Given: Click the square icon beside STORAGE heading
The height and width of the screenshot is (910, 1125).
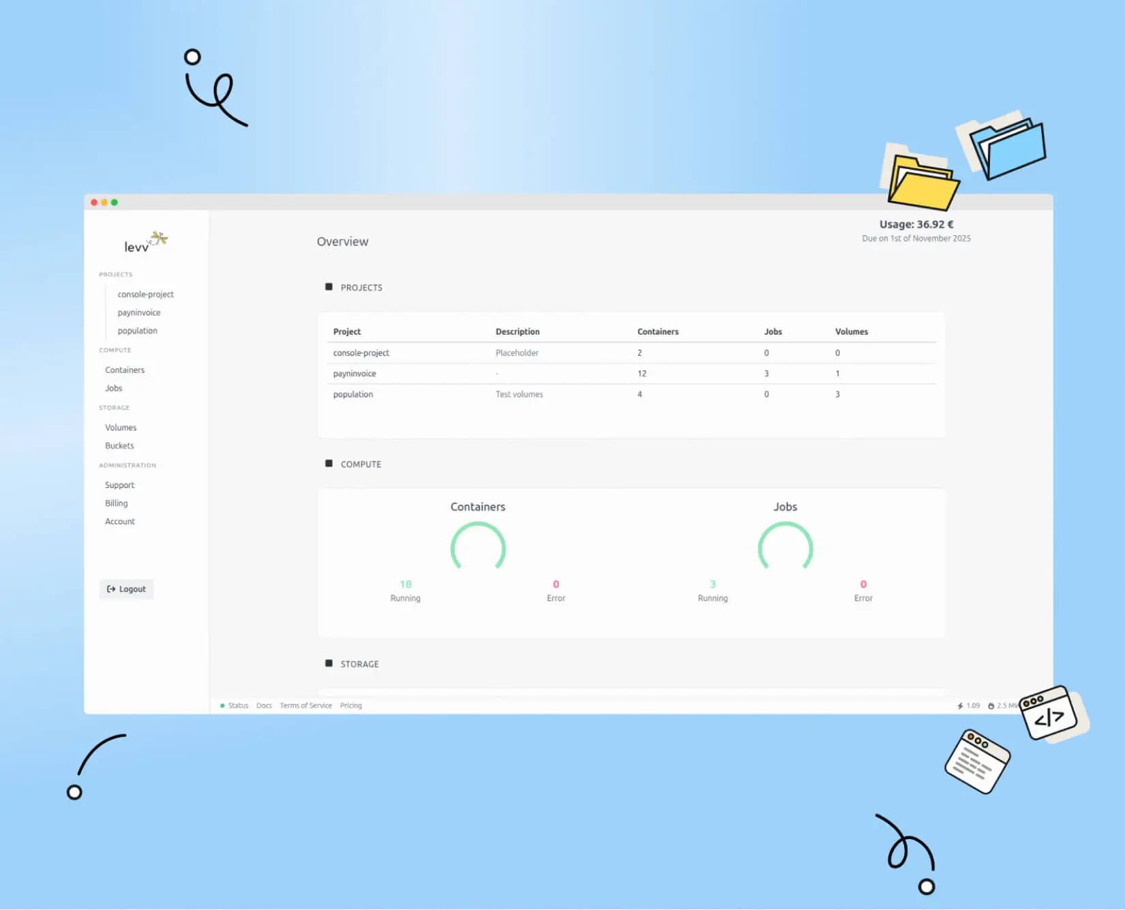Looking at the screenshot, I should pos(329,663).
